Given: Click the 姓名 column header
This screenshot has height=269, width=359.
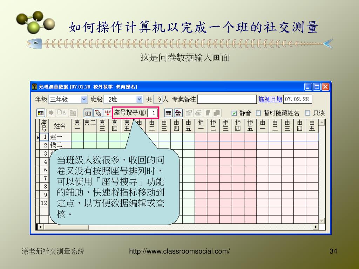Looking at the screenshot, I should point(60,126).
